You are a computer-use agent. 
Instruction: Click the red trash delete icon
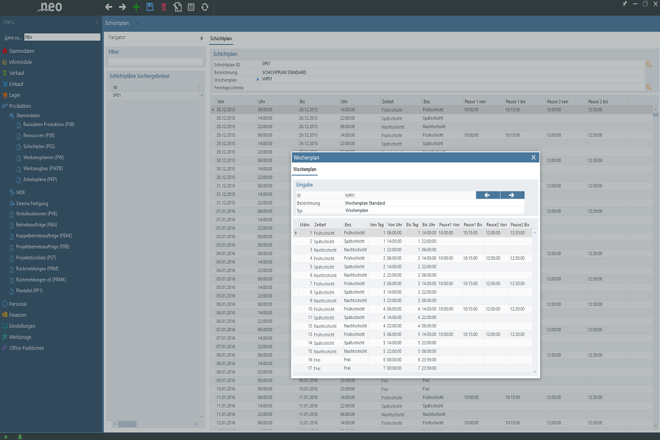pyautogui.click(x=163, y=7)
